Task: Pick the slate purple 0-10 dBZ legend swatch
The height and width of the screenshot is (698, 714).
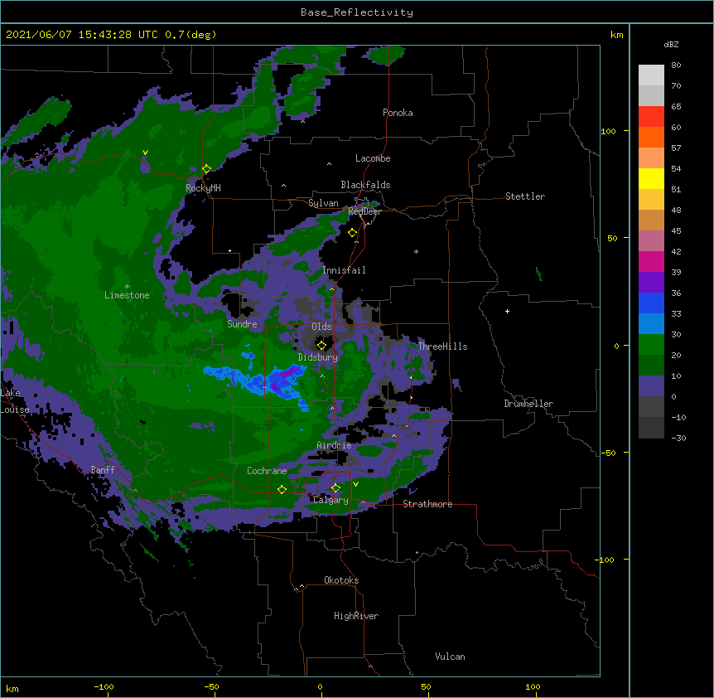Action: (651, 386)
